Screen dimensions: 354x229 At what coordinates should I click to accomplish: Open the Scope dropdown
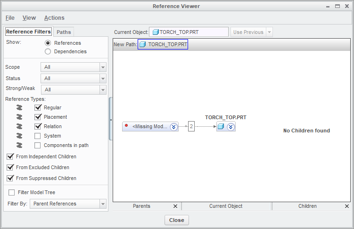coord(103,67)
